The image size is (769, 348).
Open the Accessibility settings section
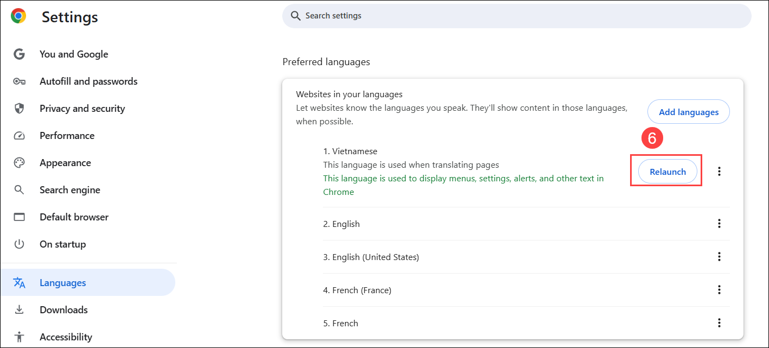coord(66,337)
